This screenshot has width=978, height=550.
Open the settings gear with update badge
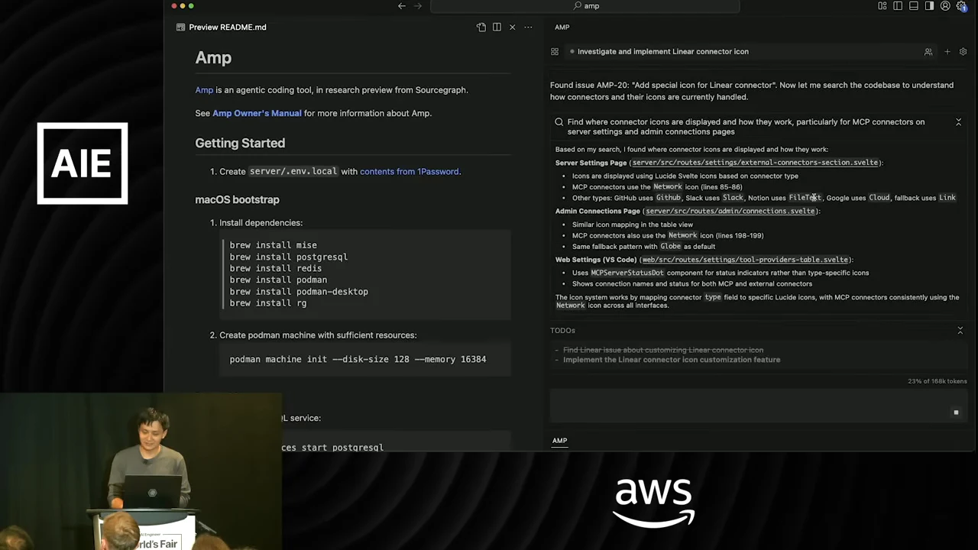click(961, 6)
